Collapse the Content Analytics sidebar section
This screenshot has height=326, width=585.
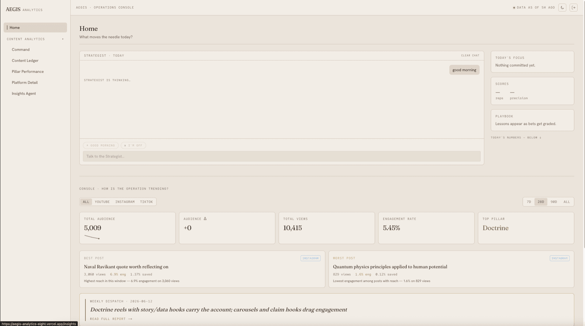(35, 39)
